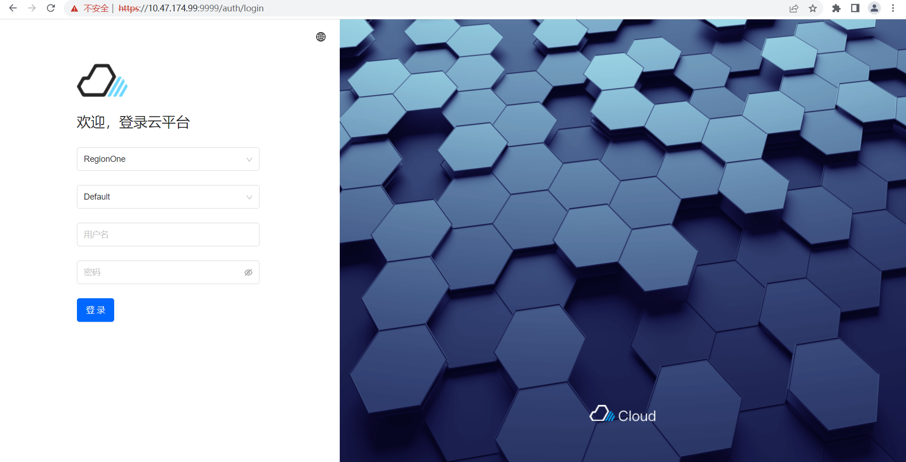The height and width of the screenshot is (462, 906).
Task: Open the Default domain dropdown
Action: coord(168,197)
